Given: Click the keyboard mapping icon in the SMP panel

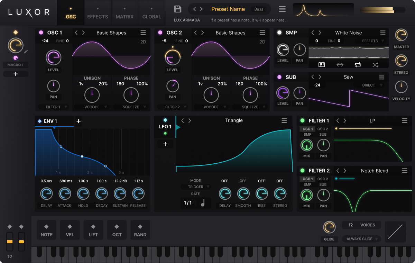Looking at the screenshot, I should click(322, 64).
